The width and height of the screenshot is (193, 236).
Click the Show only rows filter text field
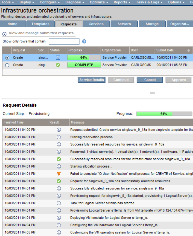64,41
